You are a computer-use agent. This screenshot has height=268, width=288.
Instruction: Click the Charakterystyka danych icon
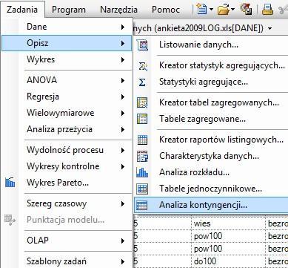click(142, 156)
